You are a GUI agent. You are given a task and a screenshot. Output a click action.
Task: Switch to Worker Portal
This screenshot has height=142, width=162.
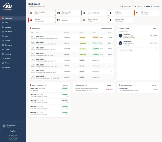point(13,139)
